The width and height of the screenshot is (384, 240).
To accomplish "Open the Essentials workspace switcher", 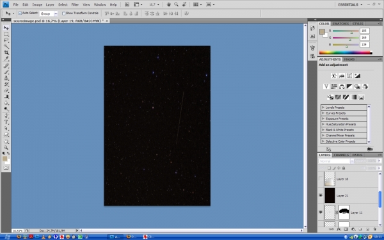I will 350,4.
